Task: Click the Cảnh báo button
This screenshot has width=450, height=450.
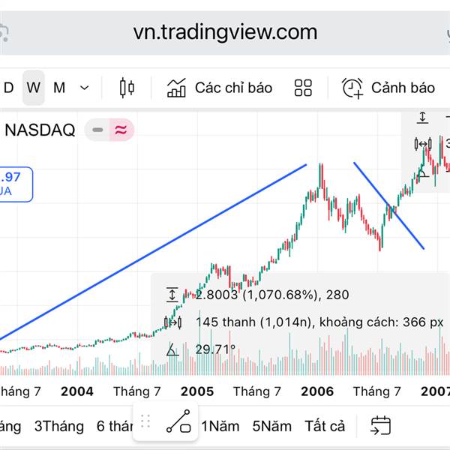Action: 403,88
